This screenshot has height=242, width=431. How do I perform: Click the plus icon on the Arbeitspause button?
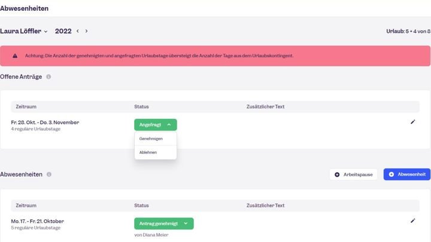click(x=337, y=174)
